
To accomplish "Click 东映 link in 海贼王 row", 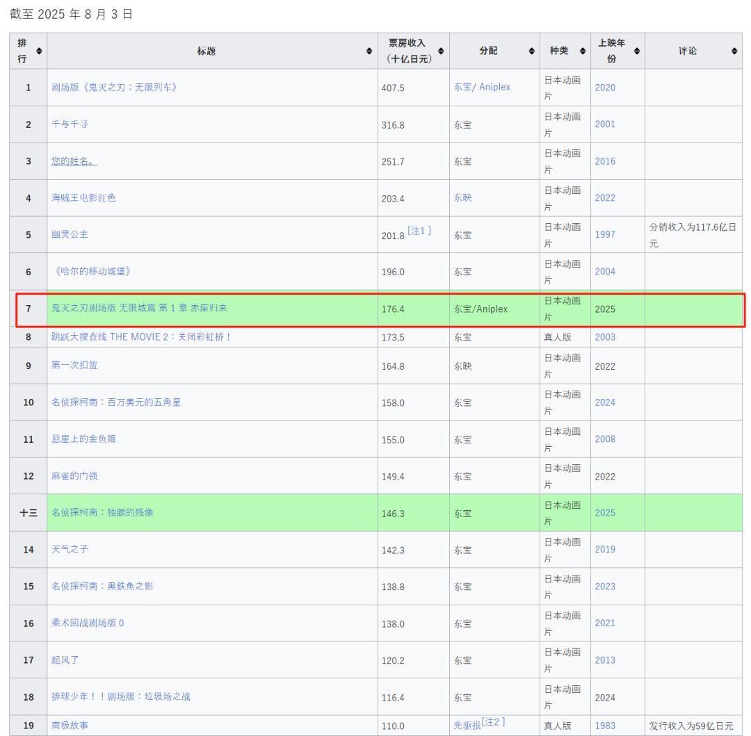I will point(463,198).
